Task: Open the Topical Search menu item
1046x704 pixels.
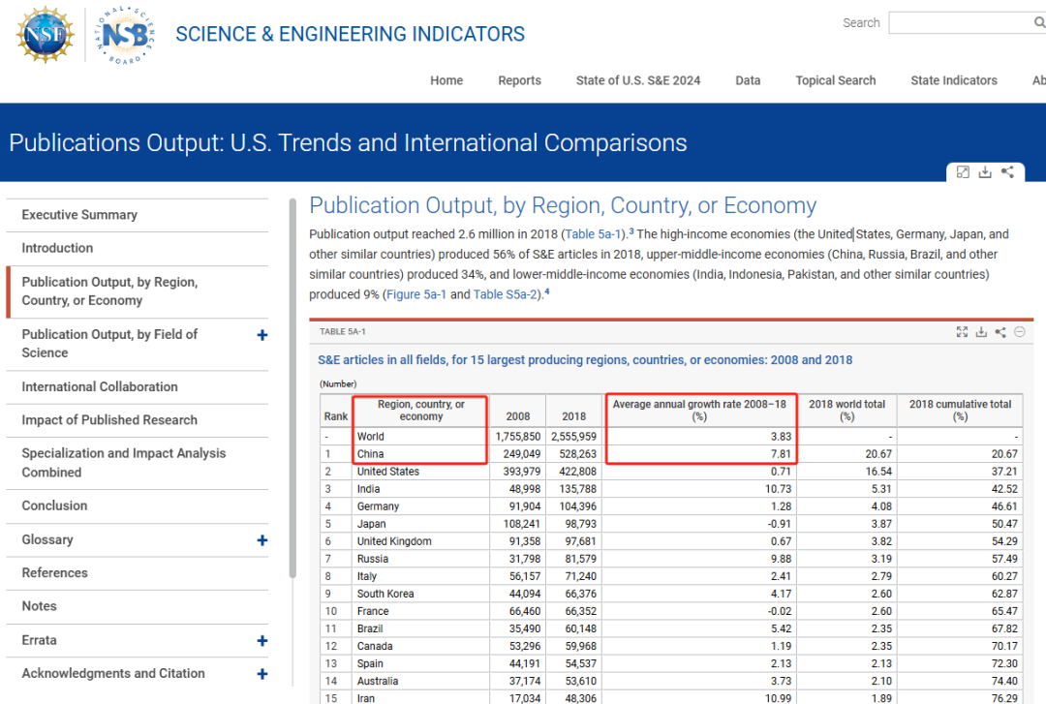Action: coord(835,80)
